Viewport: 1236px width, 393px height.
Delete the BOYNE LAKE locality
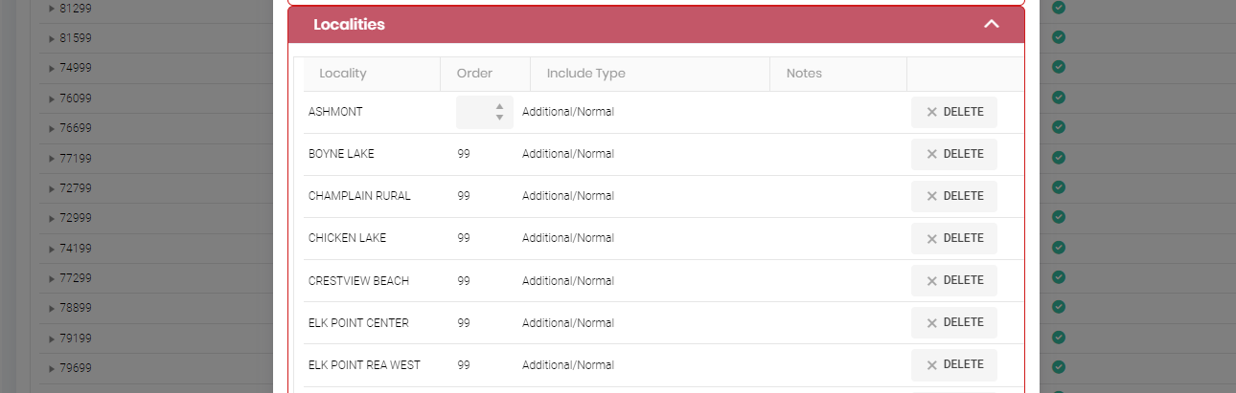tap(953, 154)
